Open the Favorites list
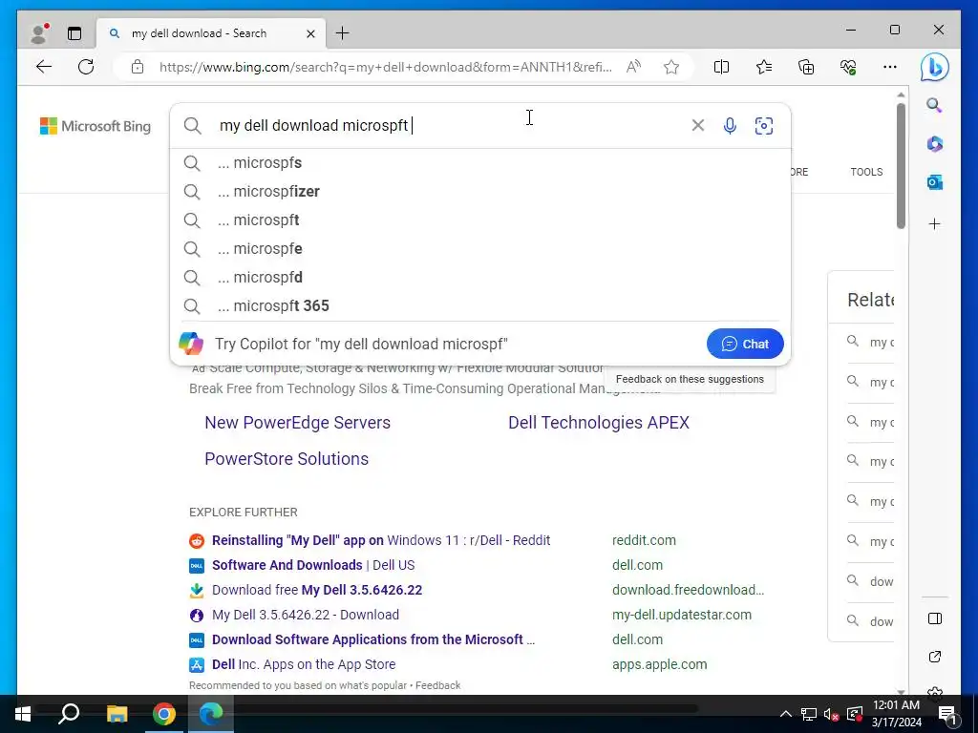 (763, 67)
